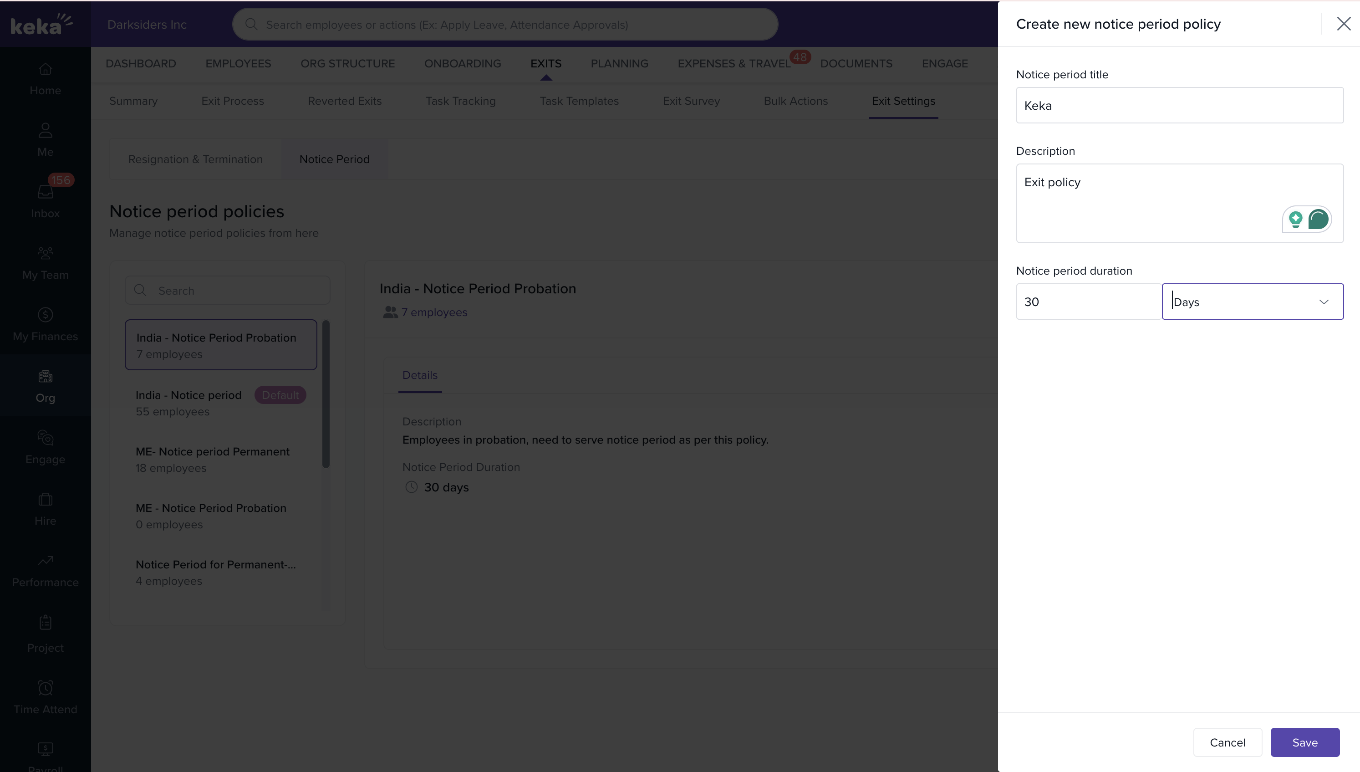Click the My Finances dollar icon
1360x772 pixels.
tap(45, 315)
